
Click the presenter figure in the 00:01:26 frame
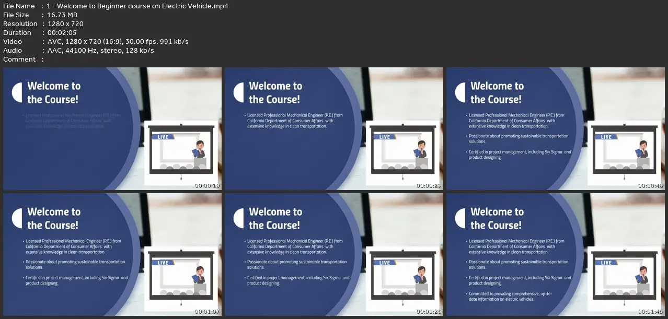(421, 275)
